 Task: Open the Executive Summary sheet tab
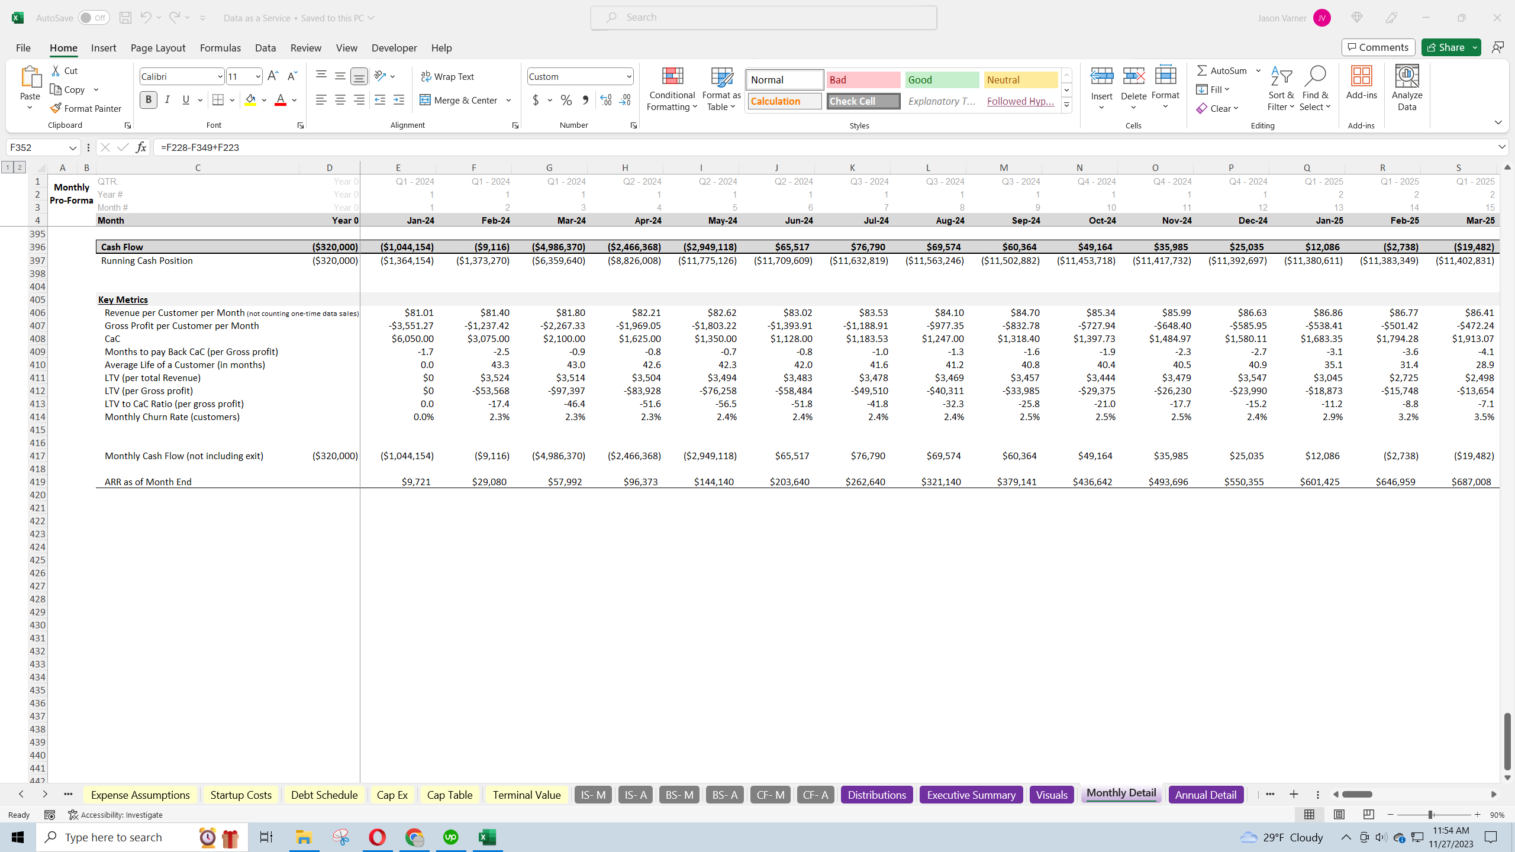[x=971, y=795]
